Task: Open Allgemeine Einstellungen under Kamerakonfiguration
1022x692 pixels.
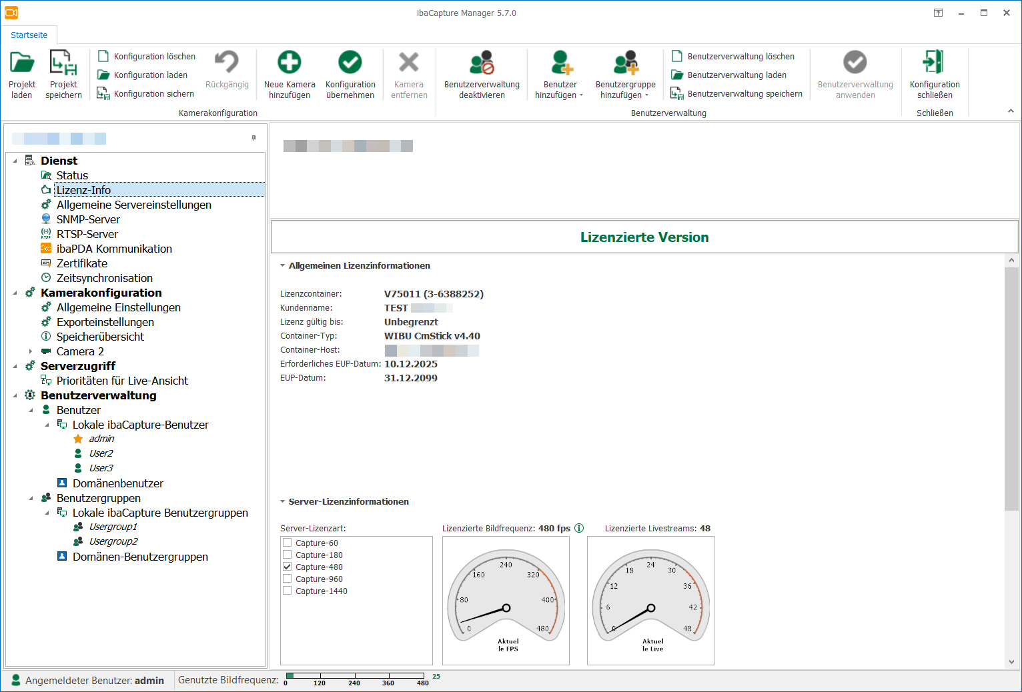Action: click(x=119, y=307)
